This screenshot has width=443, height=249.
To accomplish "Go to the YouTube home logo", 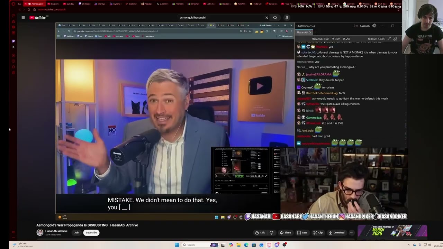I will pyautogui.click(x=37, y=18).
